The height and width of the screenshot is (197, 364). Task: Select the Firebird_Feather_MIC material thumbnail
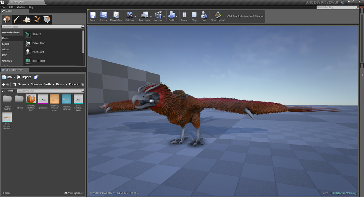point(31,99)
